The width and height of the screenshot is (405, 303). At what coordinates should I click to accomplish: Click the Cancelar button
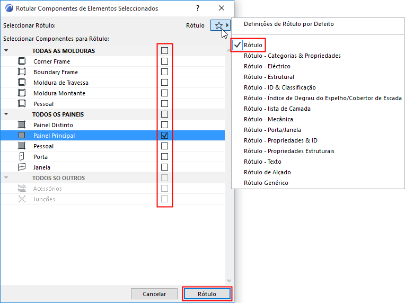[154, 293]
